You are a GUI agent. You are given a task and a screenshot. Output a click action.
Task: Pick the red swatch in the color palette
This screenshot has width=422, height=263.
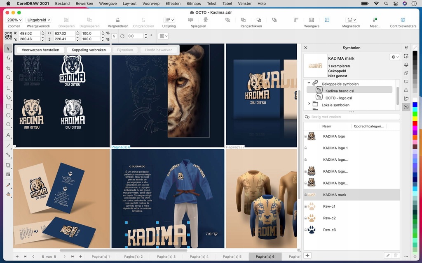tap(415, 123)
